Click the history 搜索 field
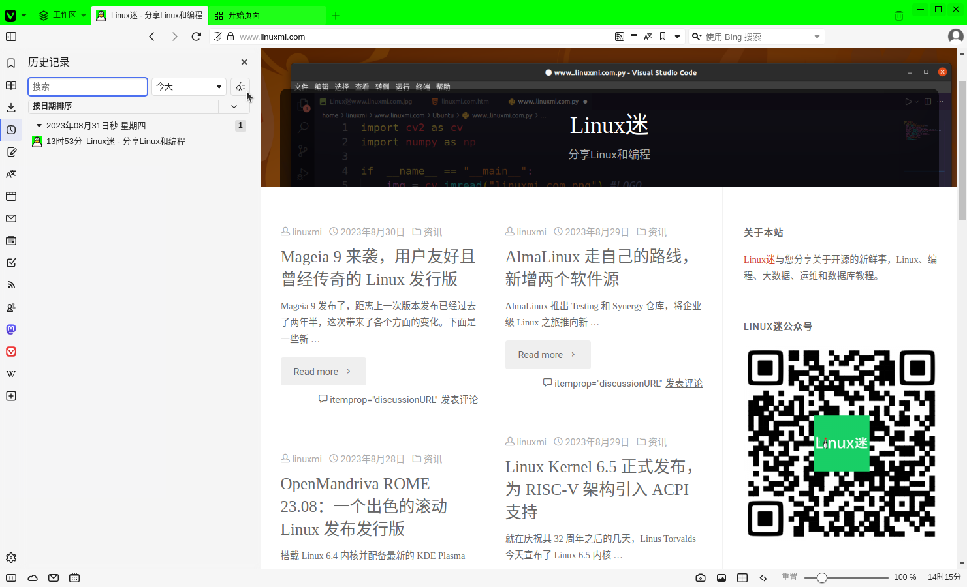Screen dimensions: 967x587 pos(87,86)
